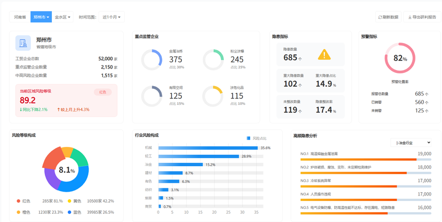The width and height of the screenshot is (442, 222).
Task: Click the yellow warning triangle icon
Action: [x=324, y=55]
